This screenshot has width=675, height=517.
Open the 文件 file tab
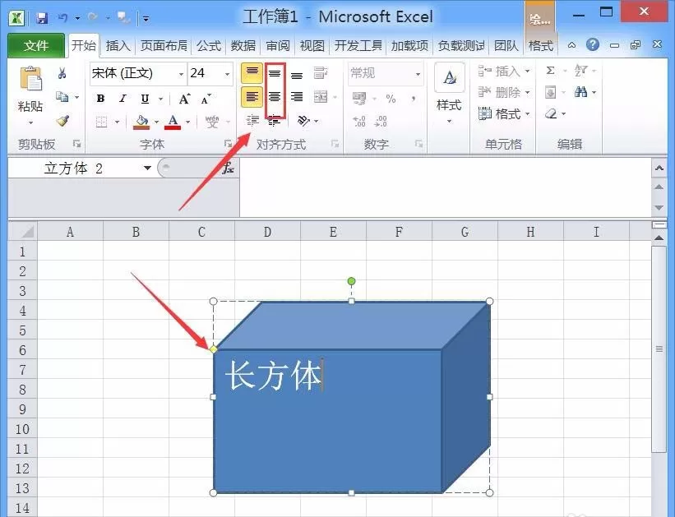36,45
